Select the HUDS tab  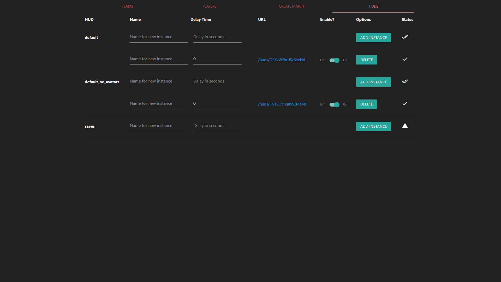pyautogui.click(x=373, y=6)
